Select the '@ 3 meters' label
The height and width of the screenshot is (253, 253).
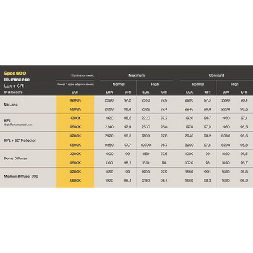[13, 92]
